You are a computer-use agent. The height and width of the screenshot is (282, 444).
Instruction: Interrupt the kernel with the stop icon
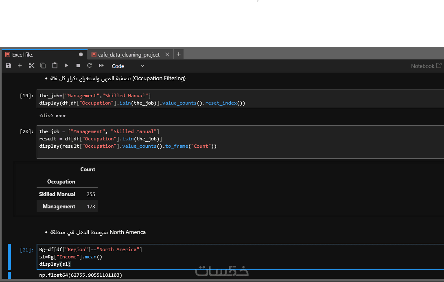click(78, 66)
